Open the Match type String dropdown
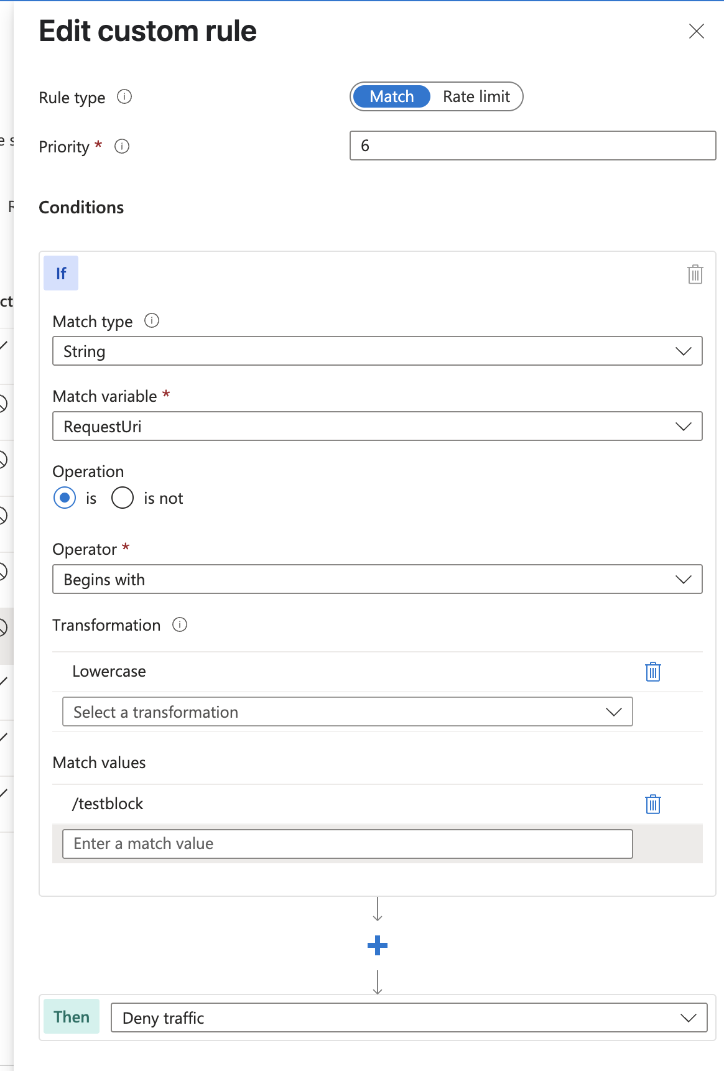 click(x=377, y=351)
